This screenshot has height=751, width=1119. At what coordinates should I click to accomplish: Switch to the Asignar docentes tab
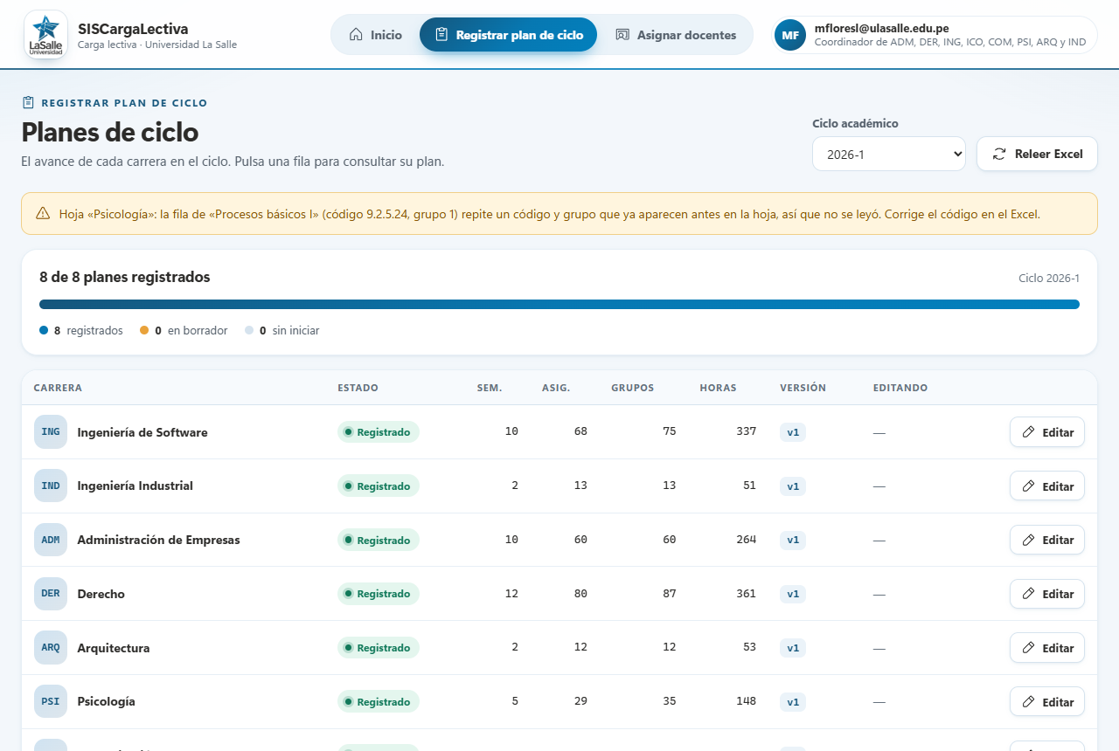(x=676, y=35)
